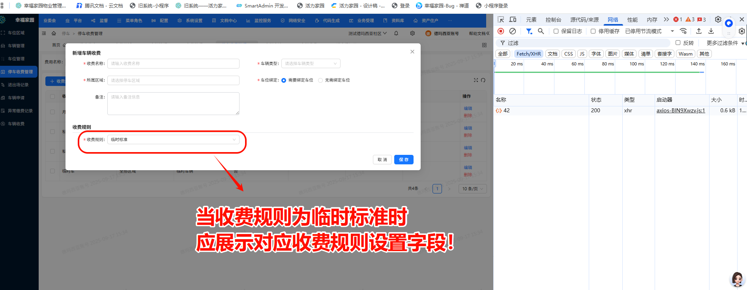
Task: Open the 10 条/页 page size dropdown
Action: pyautogui.click(x=473, y=189)
